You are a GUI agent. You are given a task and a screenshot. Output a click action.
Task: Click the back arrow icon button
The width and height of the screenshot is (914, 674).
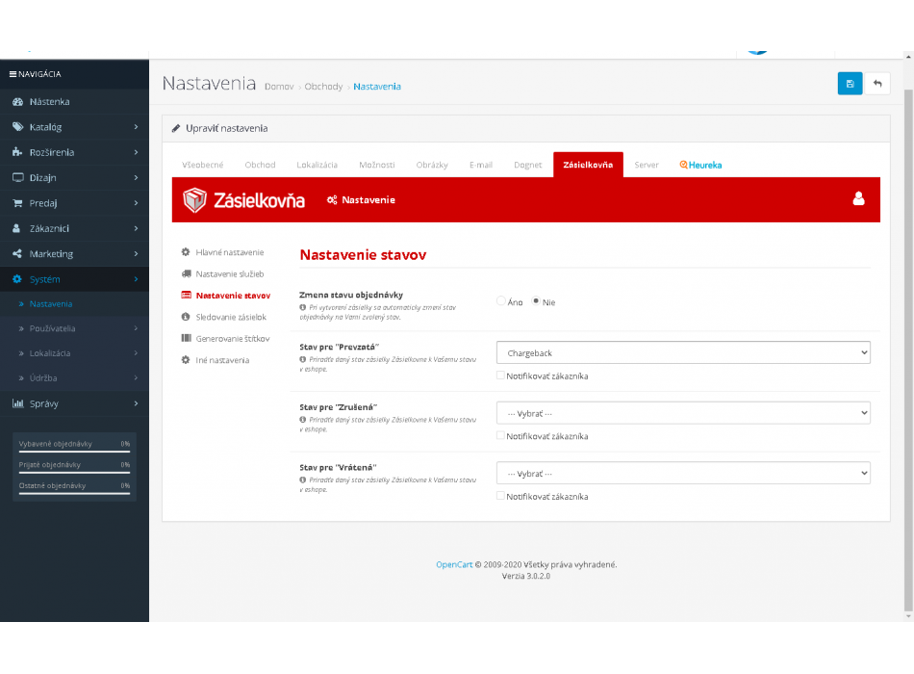(x=877, y=84)
